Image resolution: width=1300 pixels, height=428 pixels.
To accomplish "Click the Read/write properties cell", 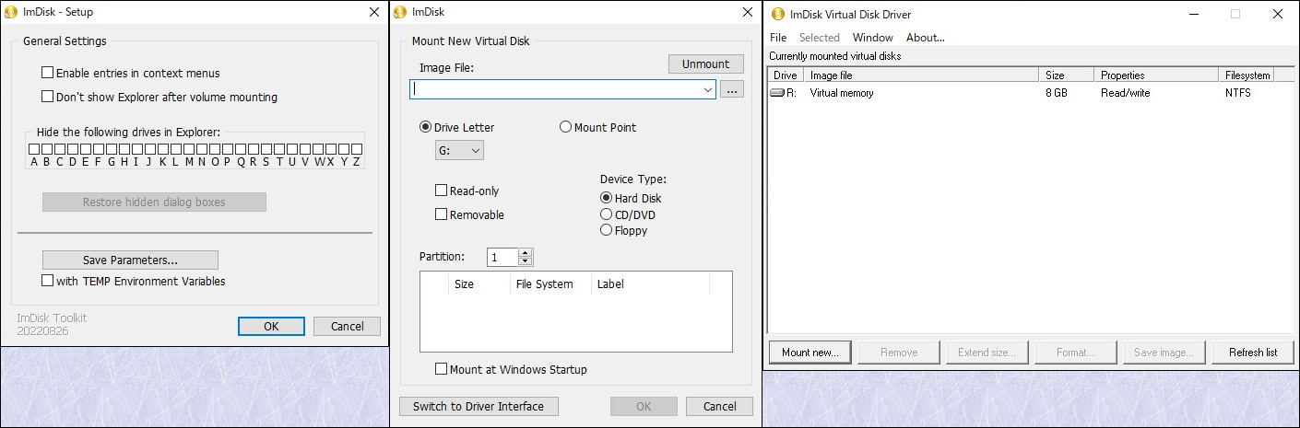I will (x=1125, y=93).
